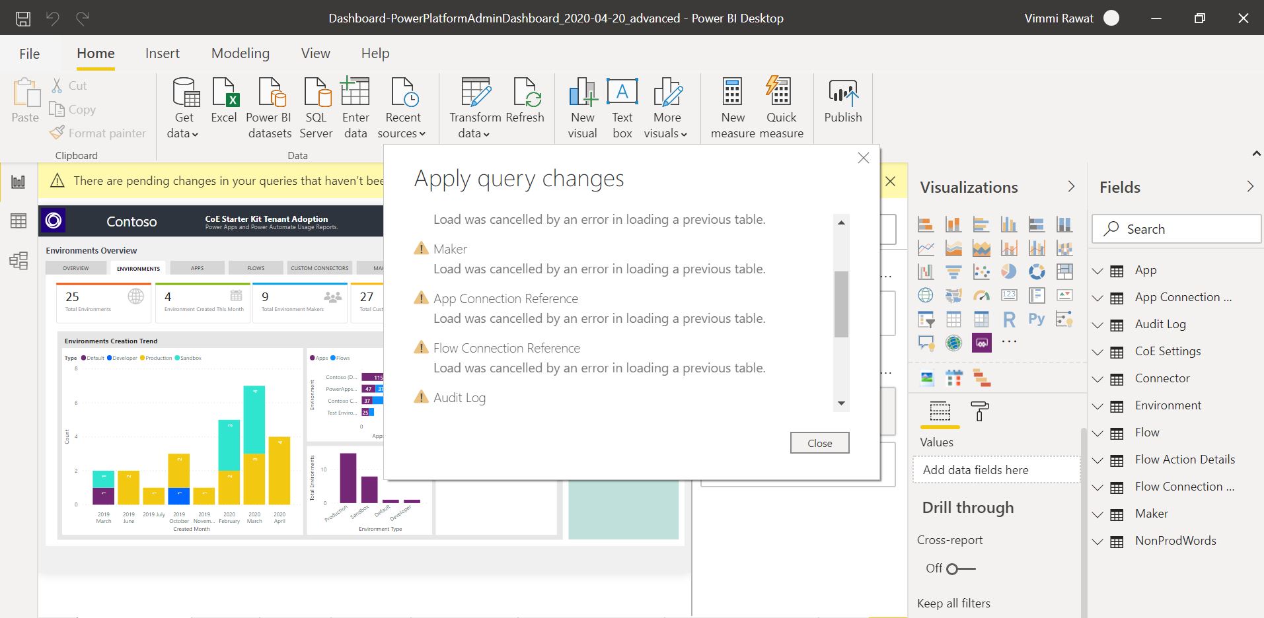The image size is (1264, 618).
Task: Enable Keep all filters
Action: point(953,603)
